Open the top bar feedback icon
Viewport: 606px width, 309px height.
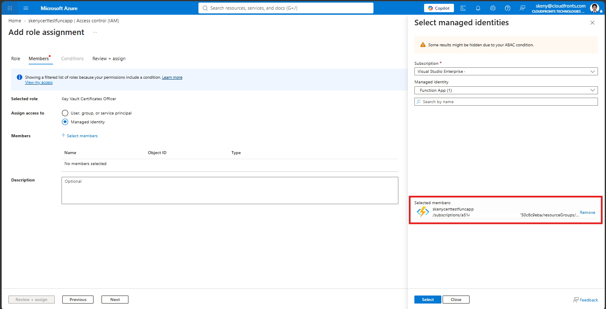click(x=522, y=8)
